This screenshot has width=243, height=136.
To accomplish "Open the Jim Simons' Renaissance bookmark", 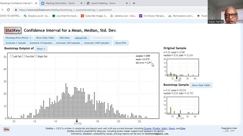I will (x=152, y=16).
